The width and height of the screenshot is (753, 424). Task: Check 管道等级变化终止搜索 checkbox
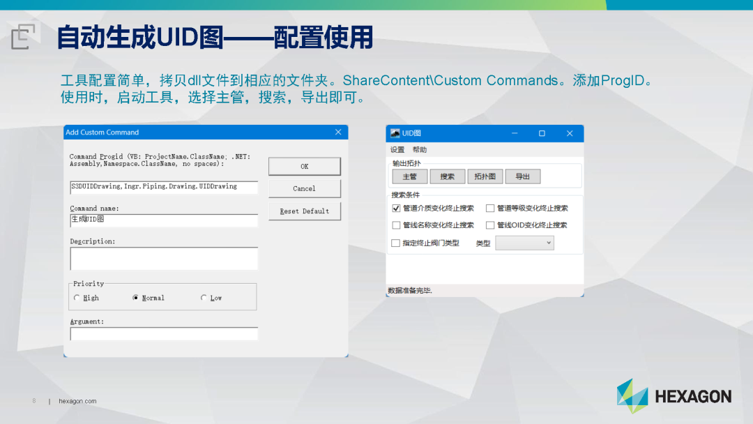(x=490, y=209)
